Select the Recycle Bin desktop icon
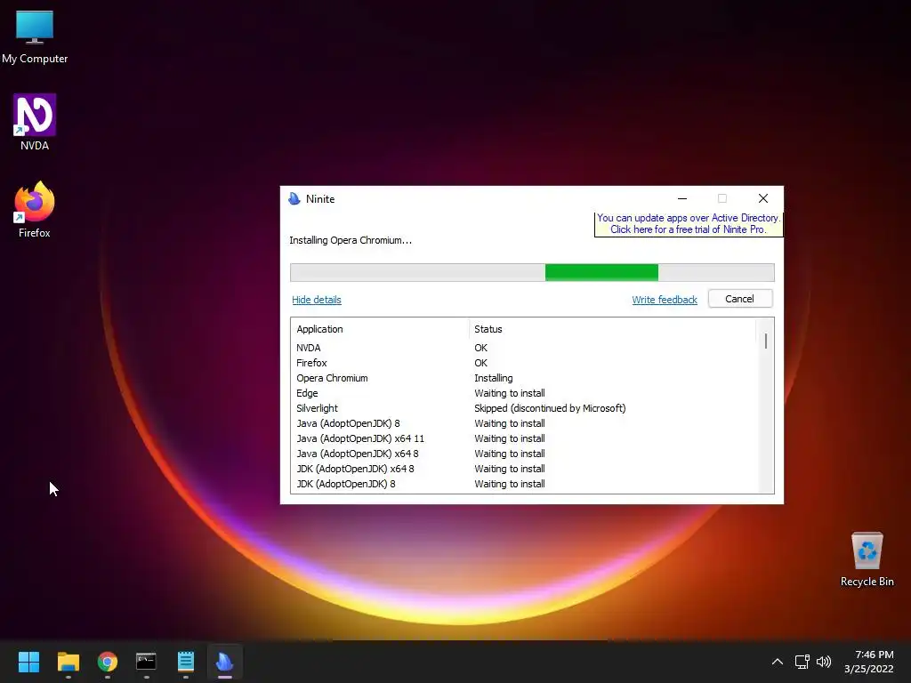This screenshot has width=911, height=683. tap(867, 559)
